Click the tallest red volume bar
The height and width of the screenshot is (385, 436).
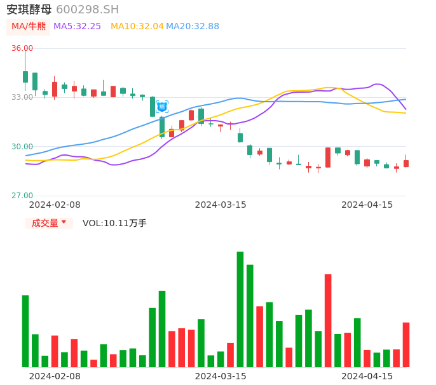[328, 320]
